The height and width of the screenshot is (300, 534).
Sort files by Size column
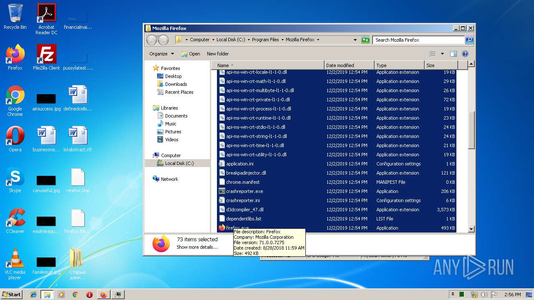click(x=441, y=65)
